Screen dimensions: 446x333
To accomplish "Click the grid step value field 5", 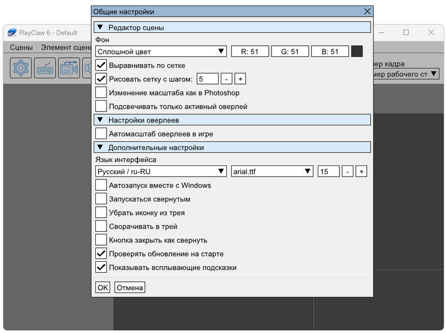I will tap(207, 79).
